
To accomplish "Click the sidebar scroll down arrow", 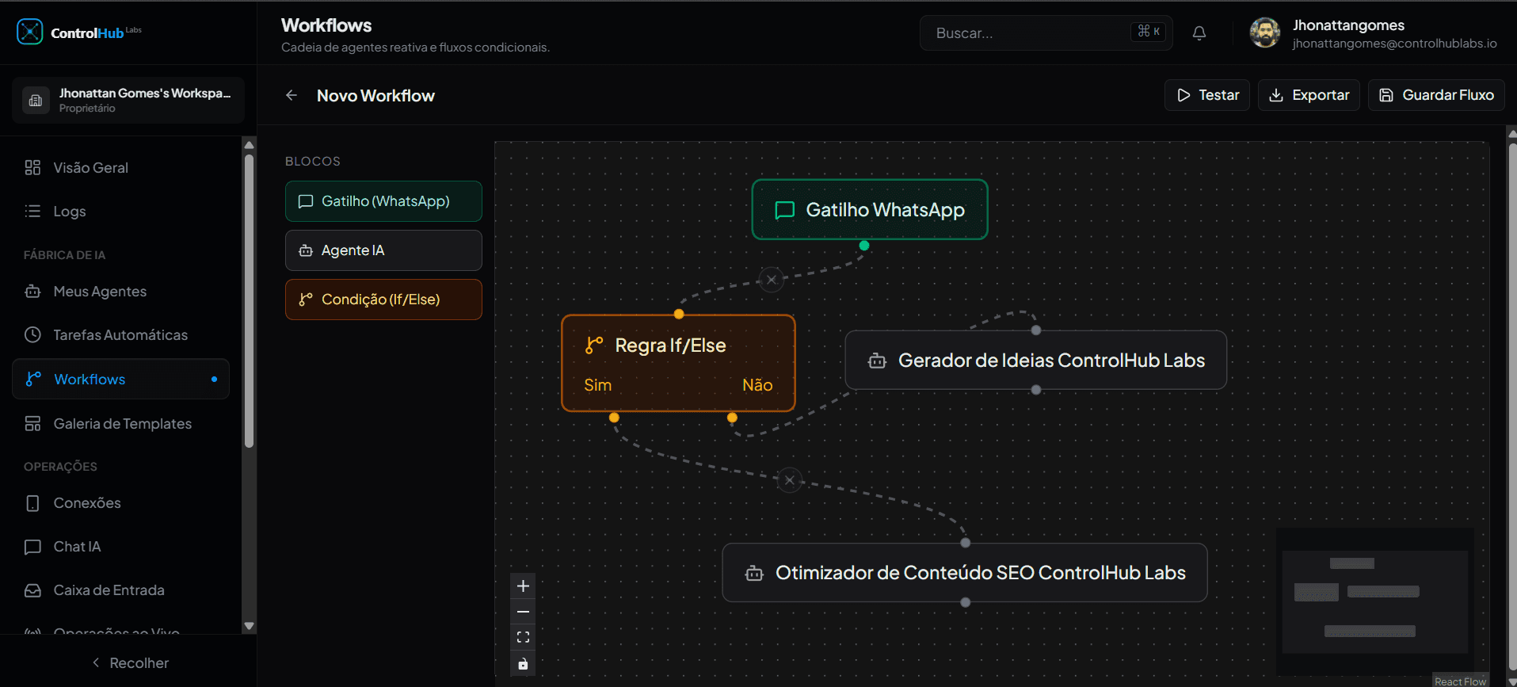I will pos(250,626).
